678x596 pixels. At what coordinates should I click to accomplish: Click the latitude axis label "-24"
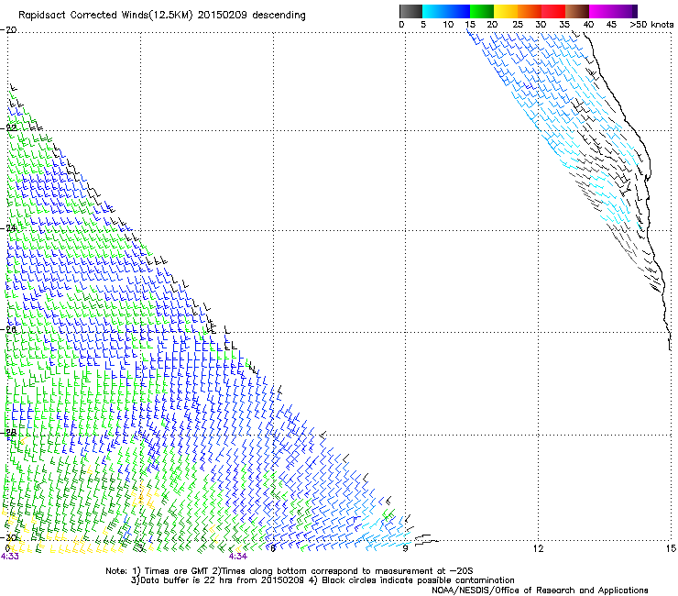8,227
